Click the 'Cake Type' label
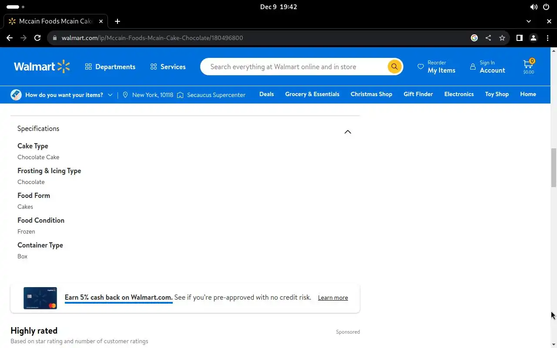 click(33, 146)
